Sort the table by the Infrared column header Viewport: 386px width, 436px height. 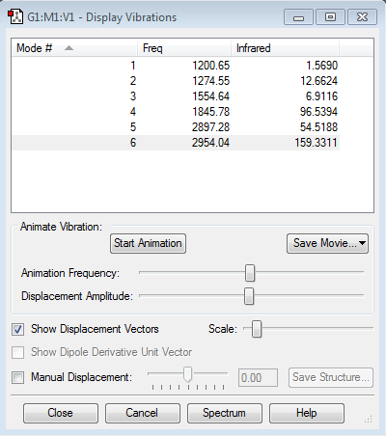tap(285, 48)
